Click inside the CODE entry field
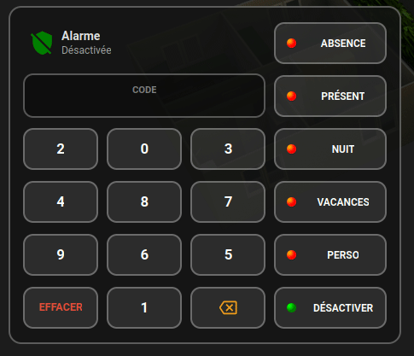Viewport: 414px width, 356px height. click(144, 96)
